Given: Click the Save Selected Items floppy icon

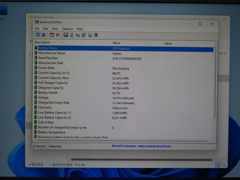Looking at the screenshot, I should (x=66, y=35).
